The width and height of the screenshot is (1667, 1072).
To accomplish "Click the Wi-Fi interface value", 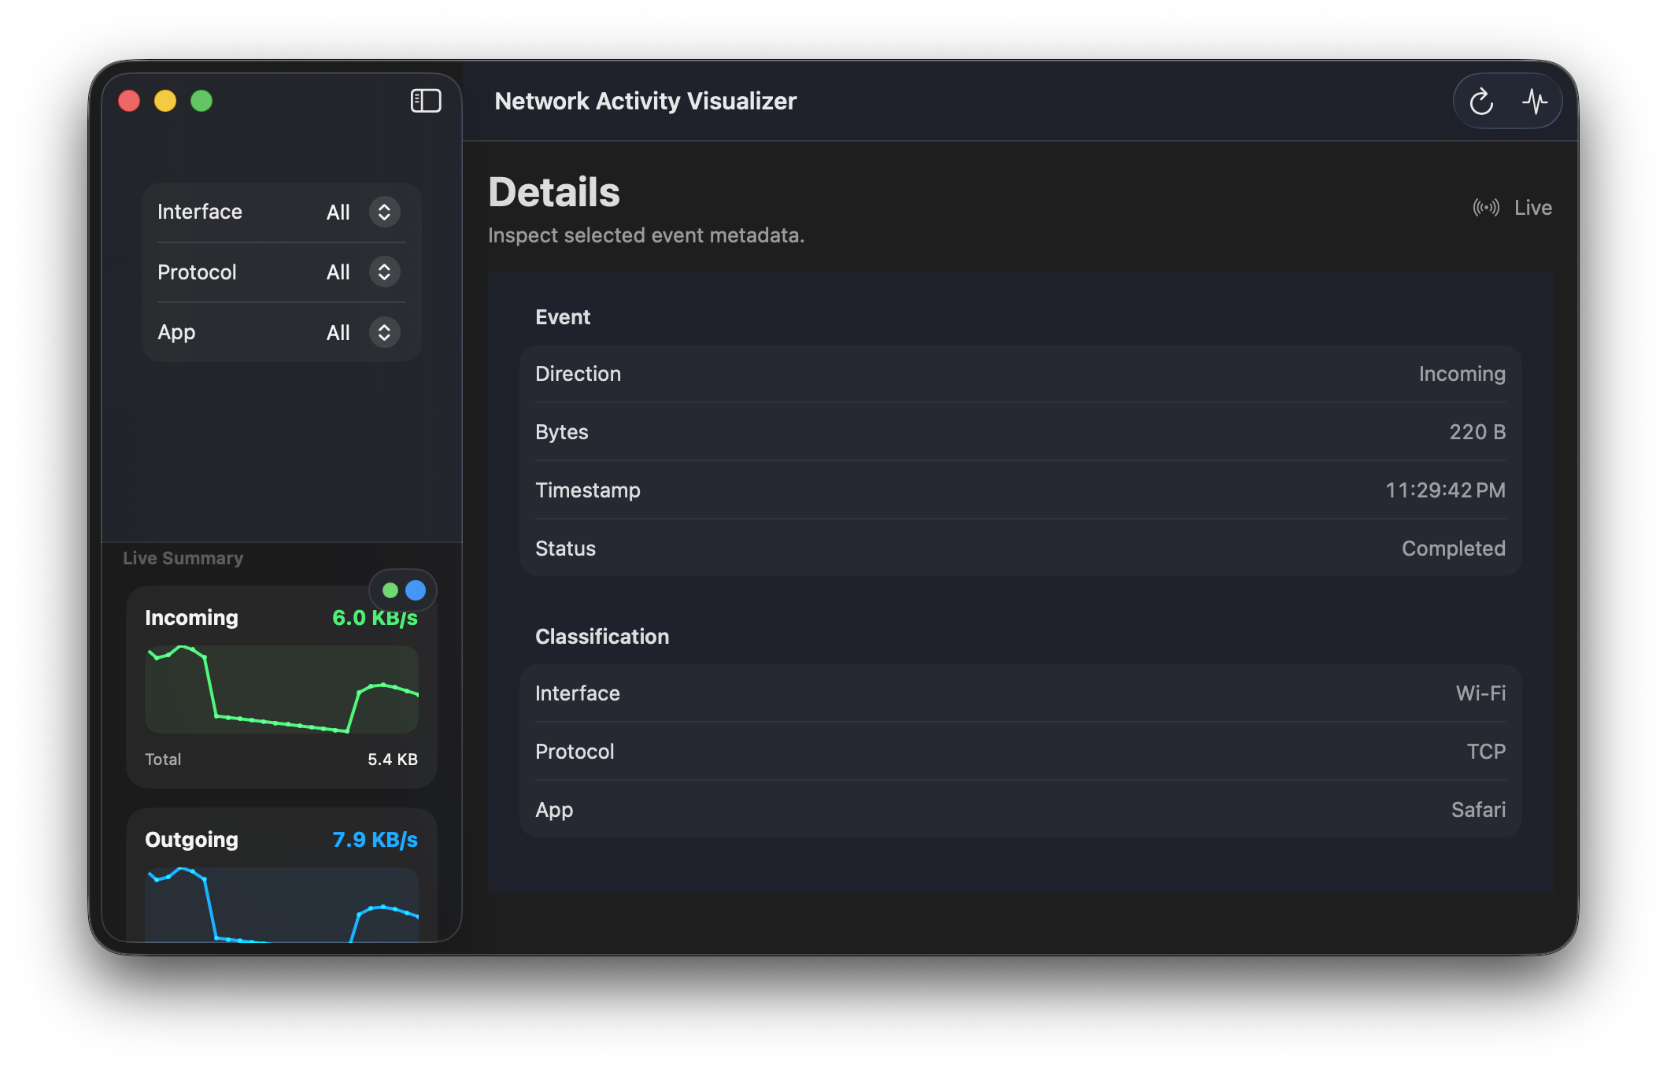I will [x=1480, y=693].
